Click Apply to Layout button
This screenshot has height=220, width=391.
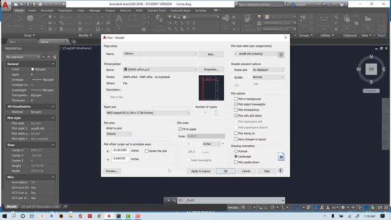tap(201, 171)
